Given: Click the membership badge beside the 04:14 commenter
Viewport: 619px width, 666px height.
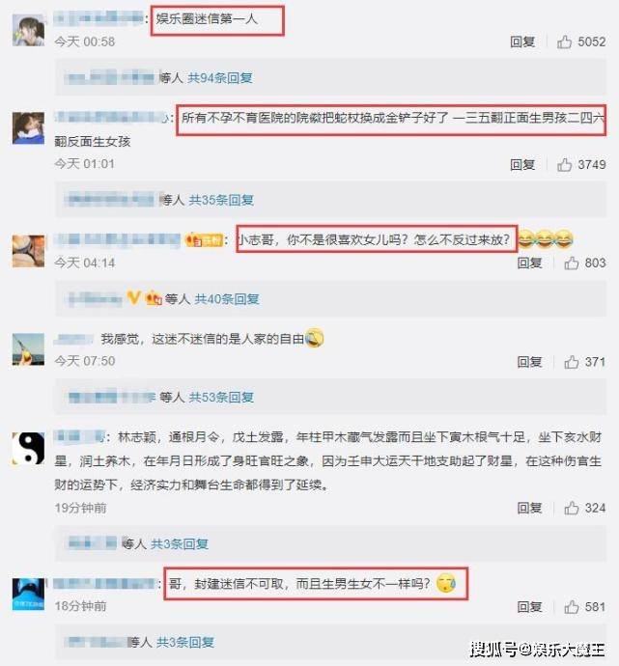Looking at the screenshot, I should click(204, 240).
